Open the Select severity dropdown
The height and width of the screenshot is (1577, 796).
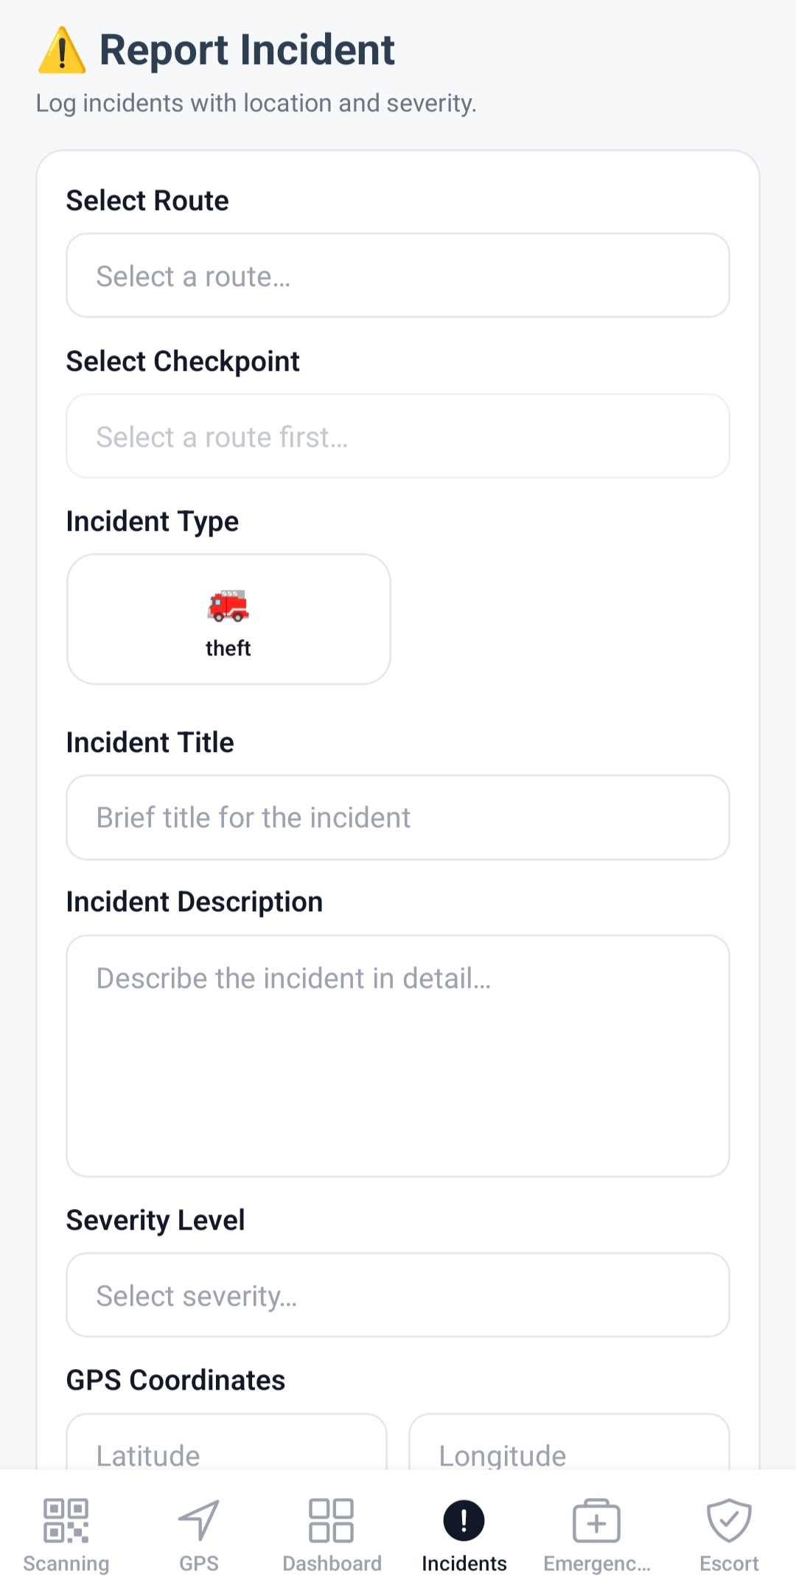point(398,1295)
